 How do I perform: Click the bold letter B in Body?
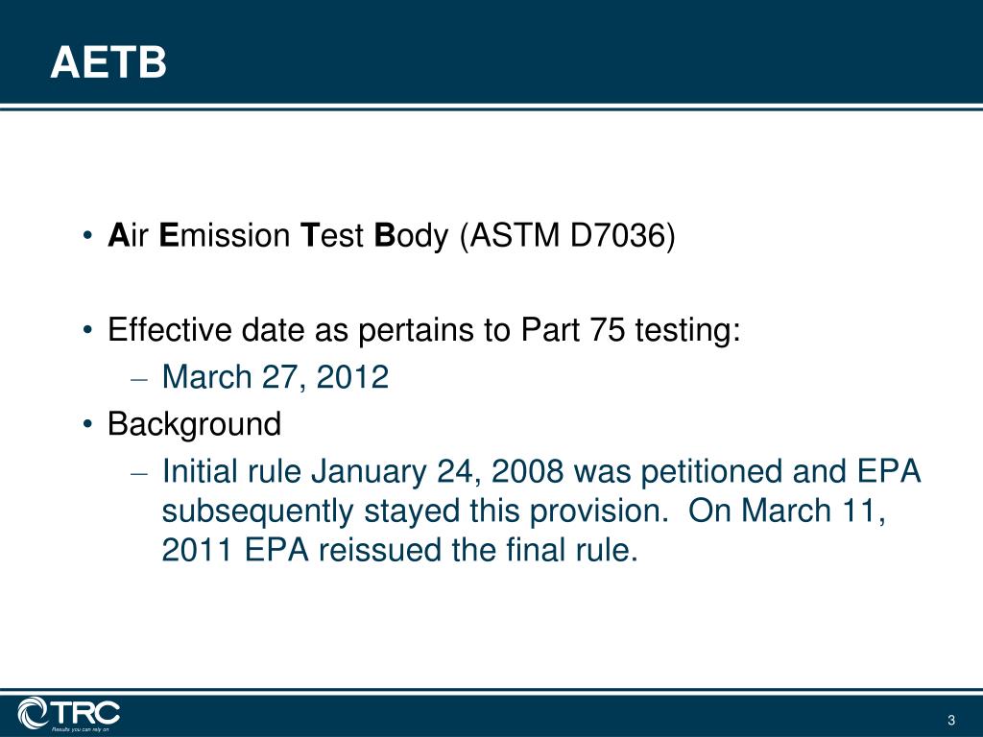tap(384, 236)
